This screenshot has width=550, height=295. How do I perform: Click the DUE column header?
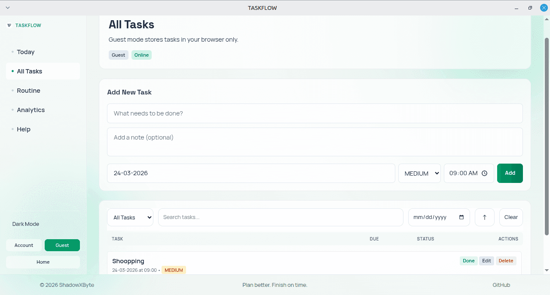coord(374,239)
